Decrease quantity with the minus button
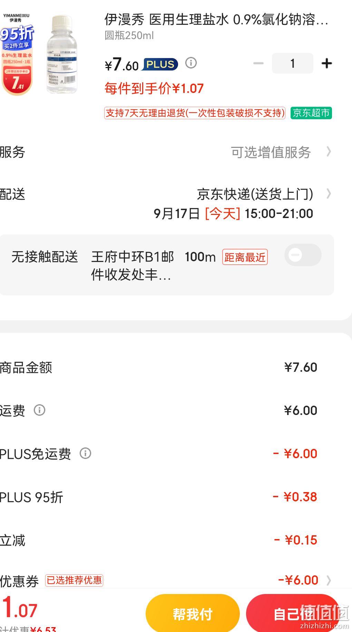352x632 pixels. pyautogui.click(x=258, y=63)
